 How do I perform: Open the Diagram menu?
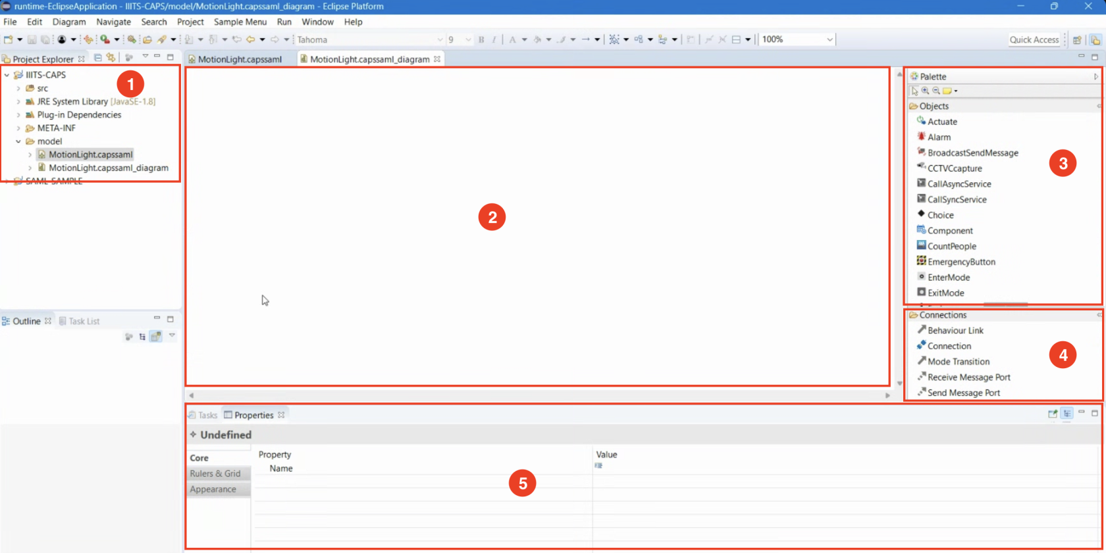click(x=69, y=22)
